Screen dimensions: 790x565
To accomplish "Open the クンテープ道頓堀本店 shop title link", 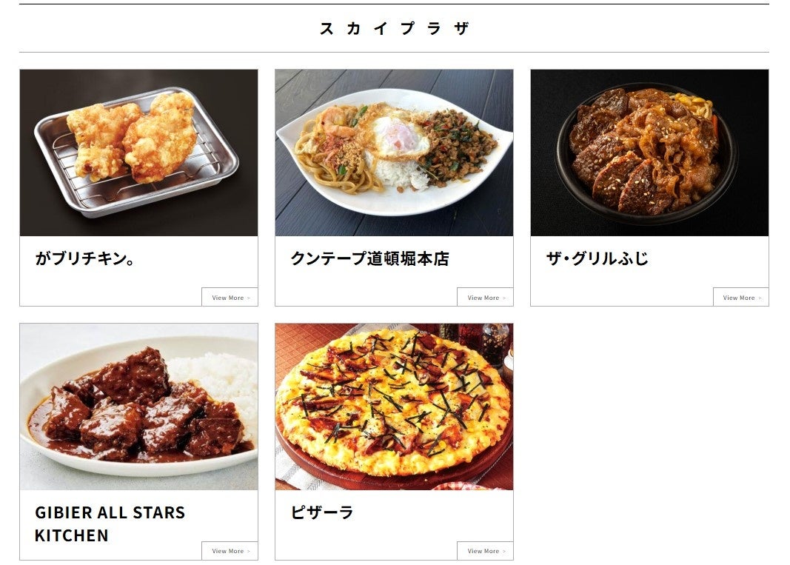I will (369, 258).
